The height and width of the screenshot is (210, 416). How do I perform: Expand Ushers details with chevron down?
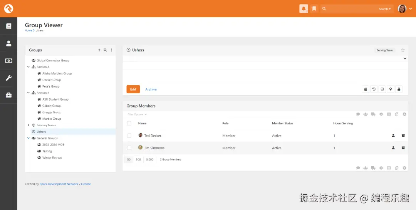point(405,58)
